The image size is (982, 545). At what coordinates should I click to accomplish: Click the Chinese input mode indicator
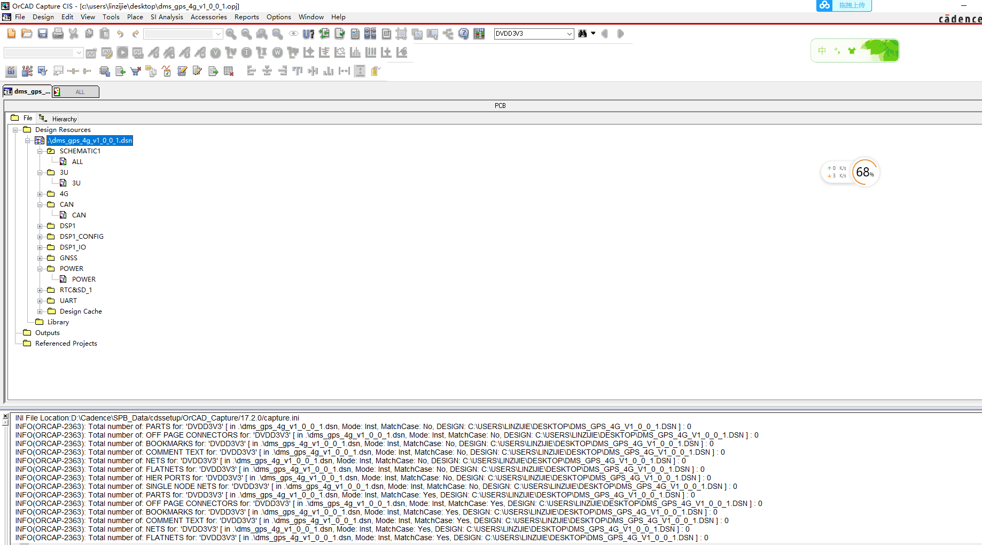coord(822,51)
